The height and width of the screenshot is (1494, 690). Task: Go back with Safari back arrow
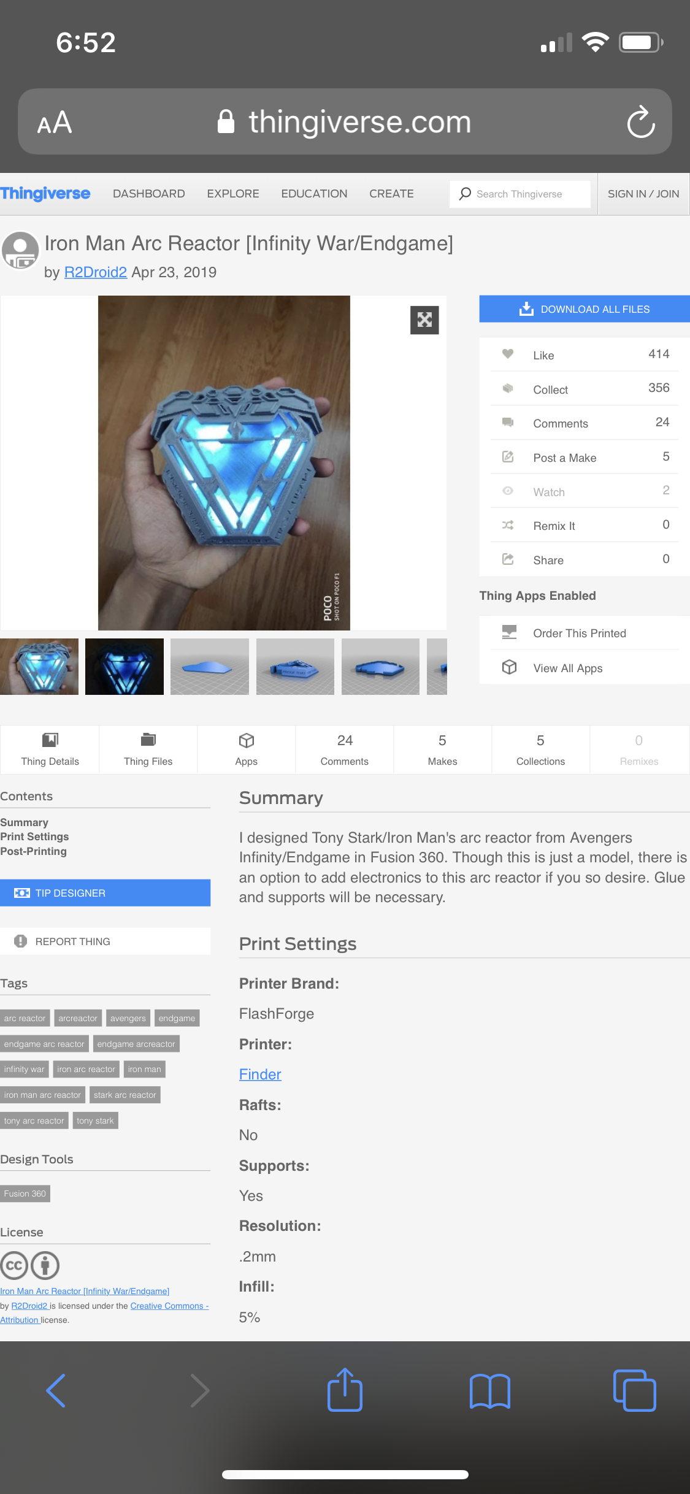pyautogui.click(x=56, y=1390)
